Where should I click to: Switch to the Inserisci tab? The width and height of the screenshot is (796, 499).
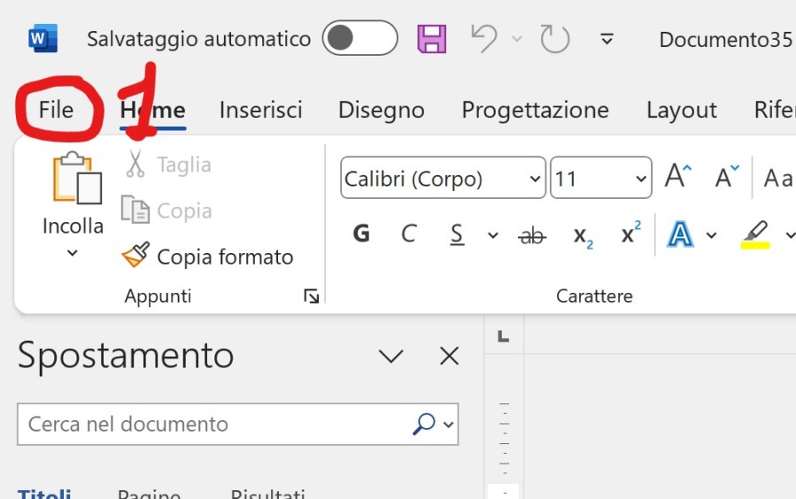click(260, 110)
